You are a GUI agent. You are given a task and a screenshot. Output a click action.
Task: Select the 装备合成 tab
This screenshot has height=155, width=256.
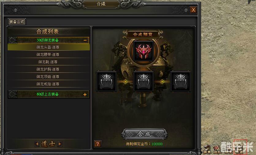[17, 22]
